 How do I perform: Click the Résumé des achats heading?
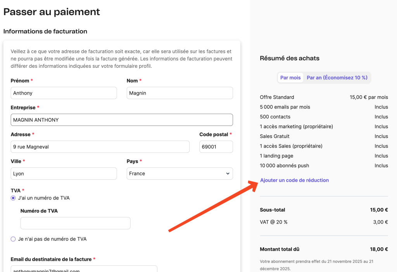tap(289, 58)
